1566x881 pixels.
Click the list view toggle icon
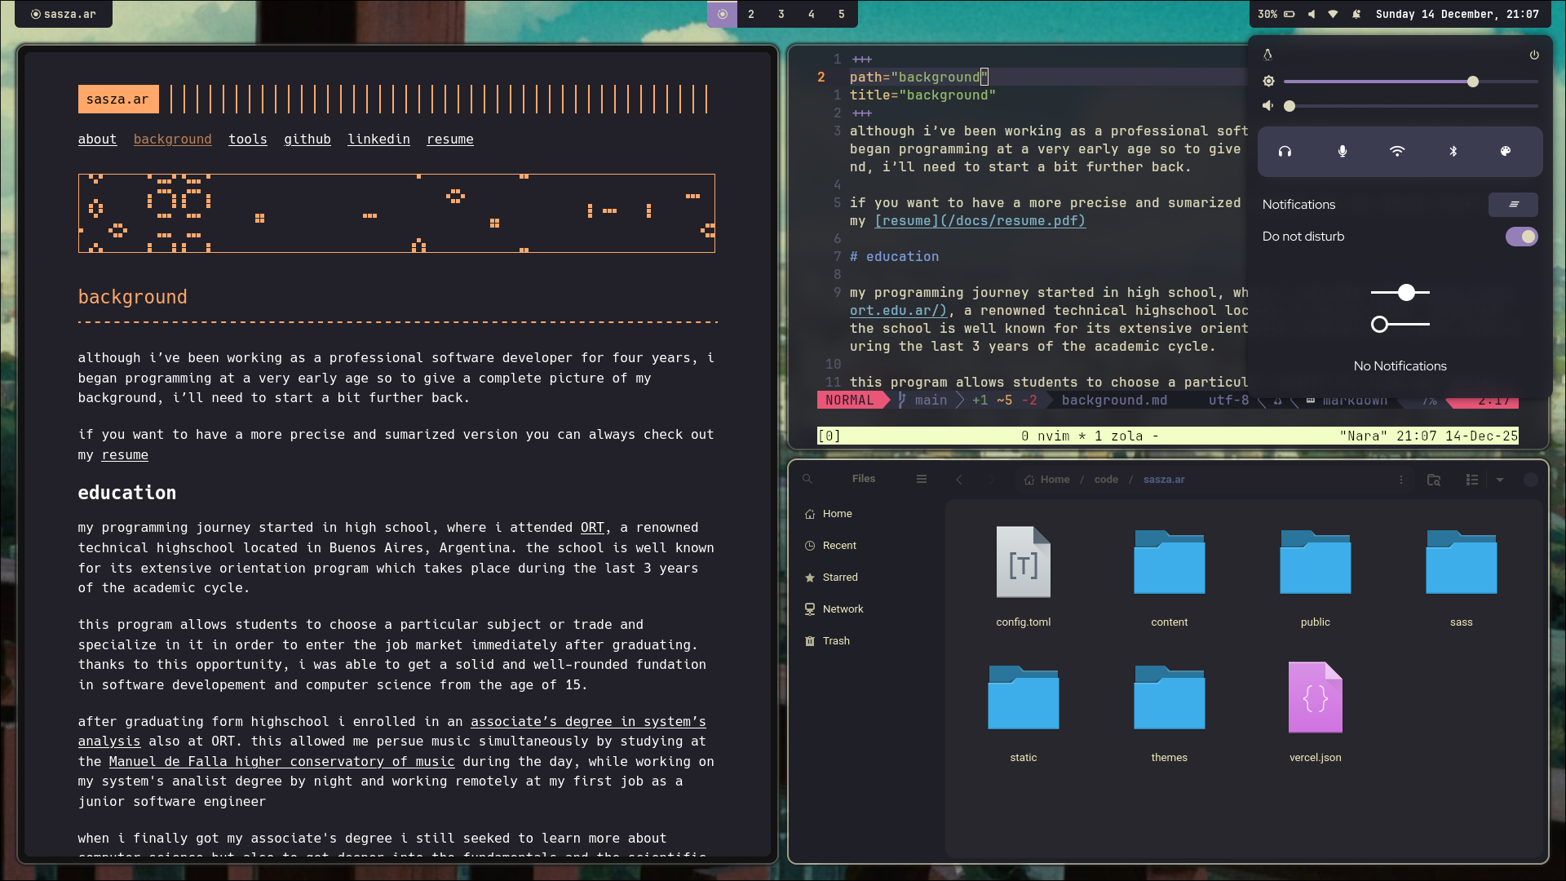1472,480
